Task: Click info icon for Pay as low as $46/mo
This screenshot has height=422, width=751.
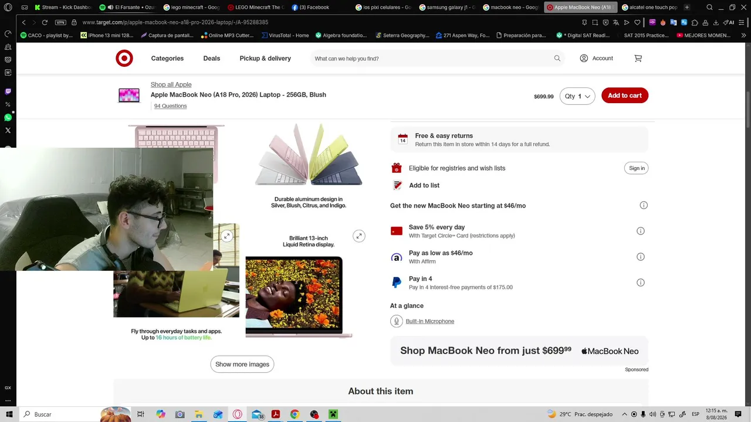Action: [x=641, y=257]
